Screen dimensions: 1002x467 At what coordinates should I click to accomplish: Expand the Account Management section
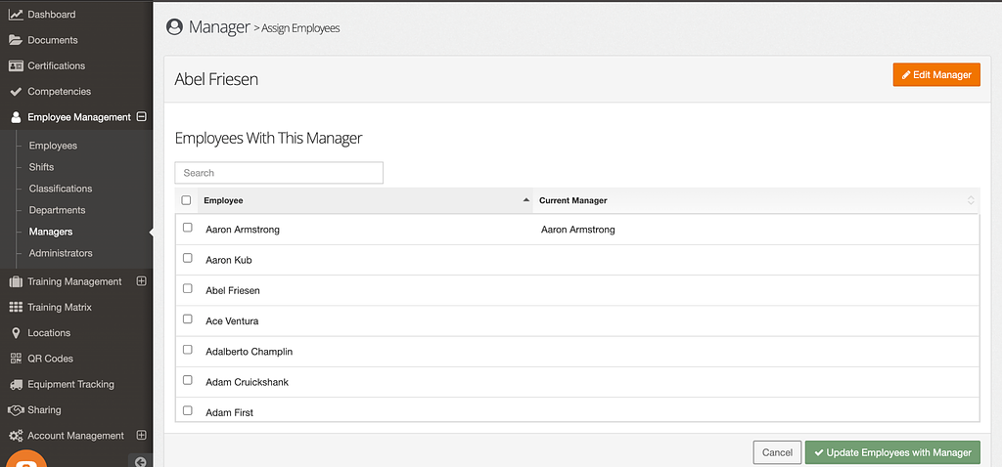click(141, 435)
